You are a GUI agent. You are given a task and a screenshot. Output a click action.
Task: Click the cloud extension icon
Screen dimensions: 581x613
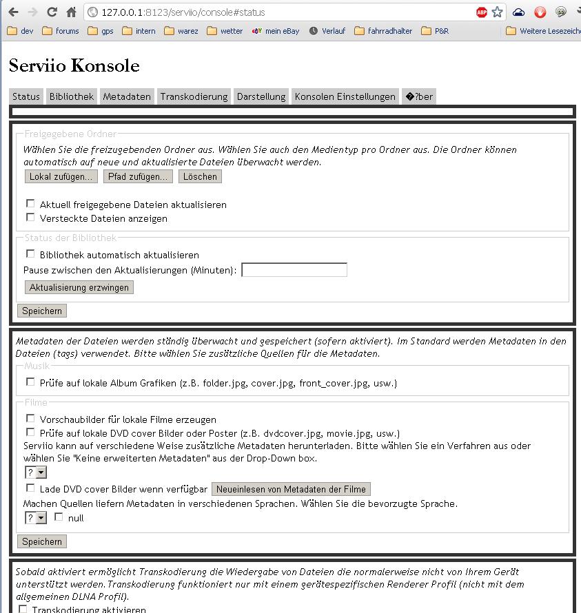[519, 12]
